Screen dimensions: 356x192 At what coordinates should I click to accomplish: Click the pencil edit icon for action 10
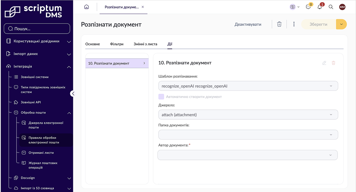324,63
